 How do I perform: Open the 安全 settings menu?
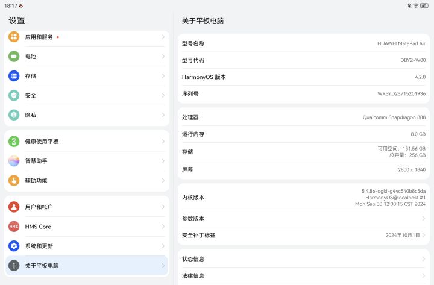pyautogui.click(x=87, y=95)
